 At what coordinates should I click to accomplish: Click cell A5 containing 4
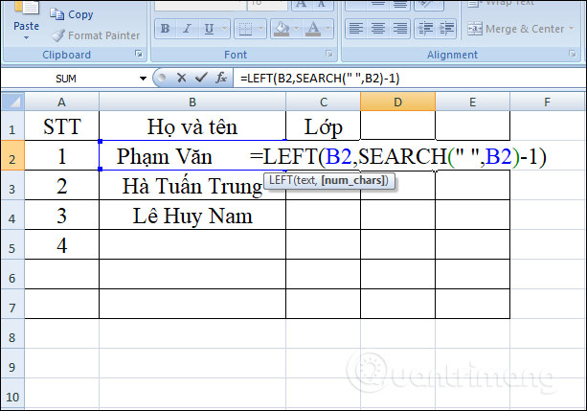click(x=62, y=244)
